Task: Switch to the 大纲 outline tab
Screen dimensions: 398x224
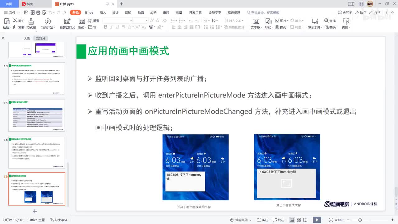Action: pyautogui.click(x=27, y=38)
